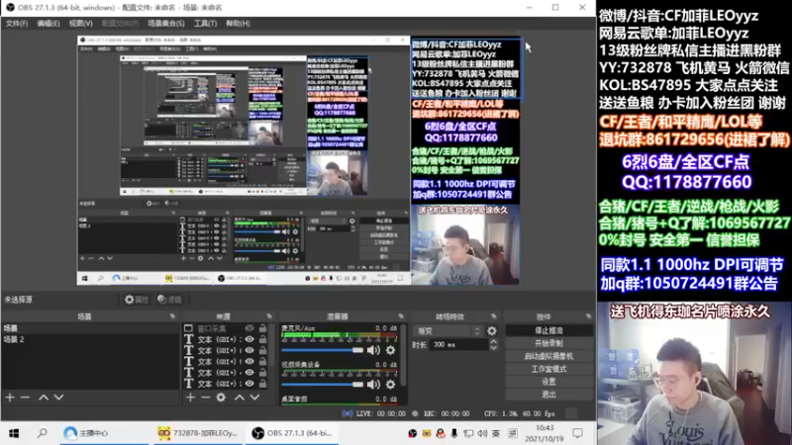Open the 编辑(E) menu
The image size is (792, 445).
49,23
